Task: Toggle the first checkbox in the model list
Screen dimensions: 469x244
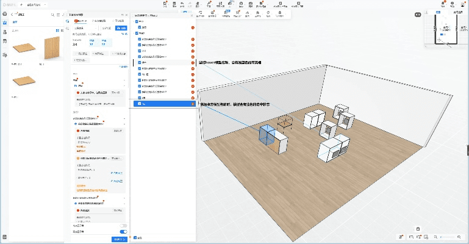Action: point(137,22)
